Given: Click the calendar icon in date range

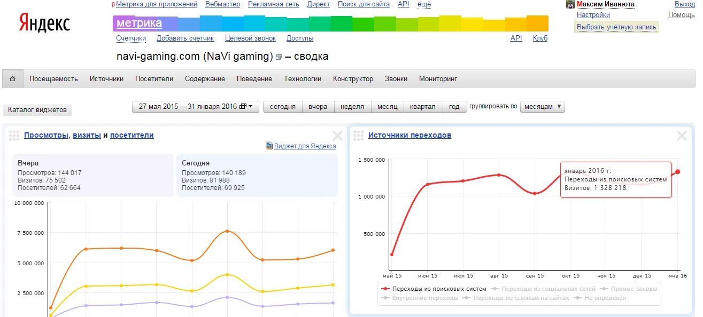Looking at the screenshot, I should (243, 106).
